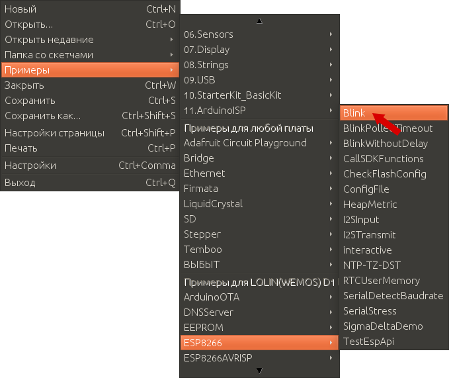Viewport: 449px width, 378px height.
Task: Open the BlinkPolledTimeout example
Action: click(393, 128)
